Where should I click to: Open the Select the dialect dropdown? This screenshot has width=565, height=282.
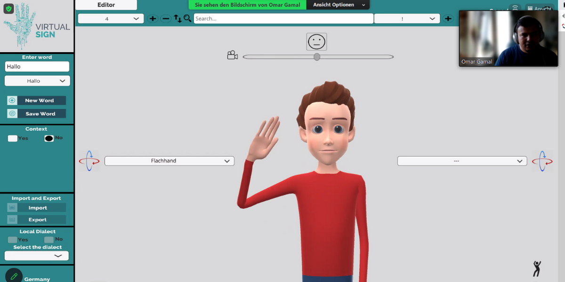pyautogui.click(x=37, y=256)
